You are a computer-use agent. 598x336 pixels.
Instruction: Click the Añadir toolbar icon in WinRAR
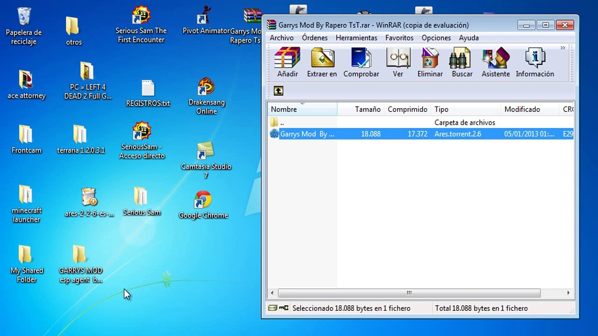point(287,62)
